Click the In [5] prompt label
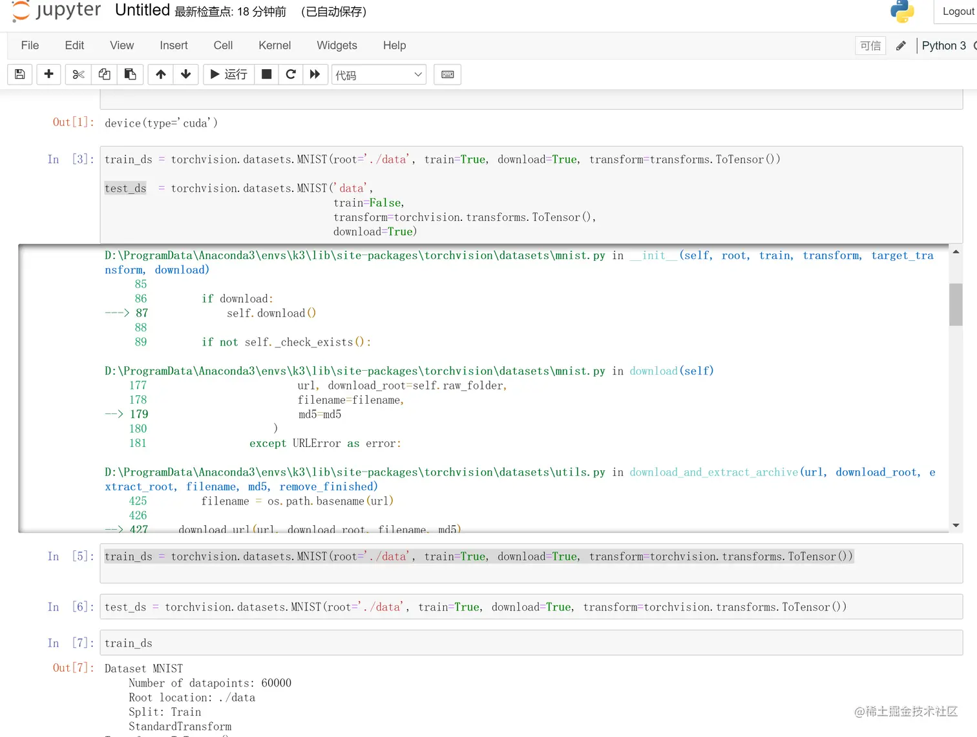This screenshot has width=977, height=737. 71,556
